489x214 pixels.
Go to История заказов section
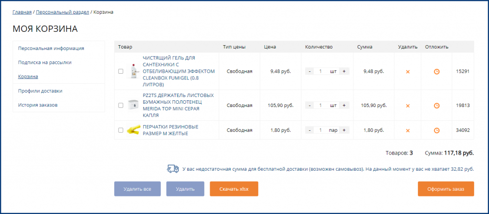(38, 105)
